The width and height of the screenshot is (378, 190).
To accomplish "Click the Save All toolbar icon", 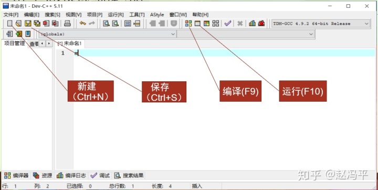I will pyautogui.click(x=37, y=24).
